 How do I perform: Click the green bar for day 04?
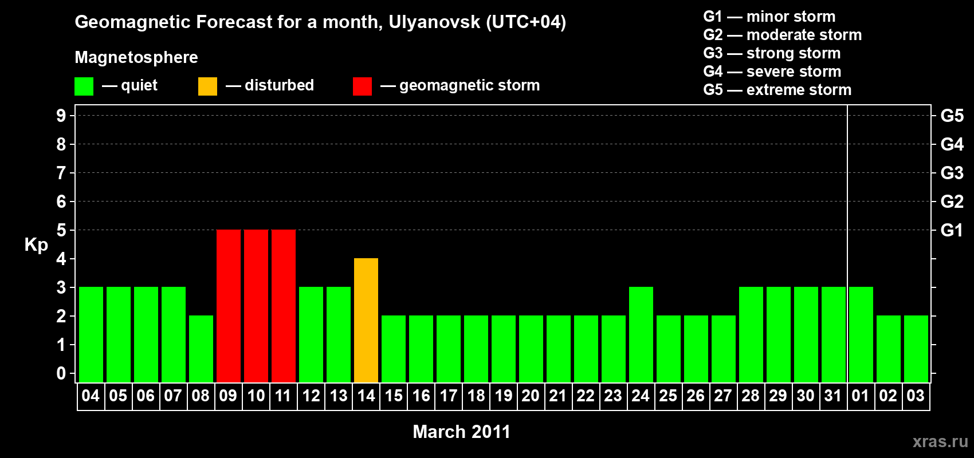tap(91, 334)
